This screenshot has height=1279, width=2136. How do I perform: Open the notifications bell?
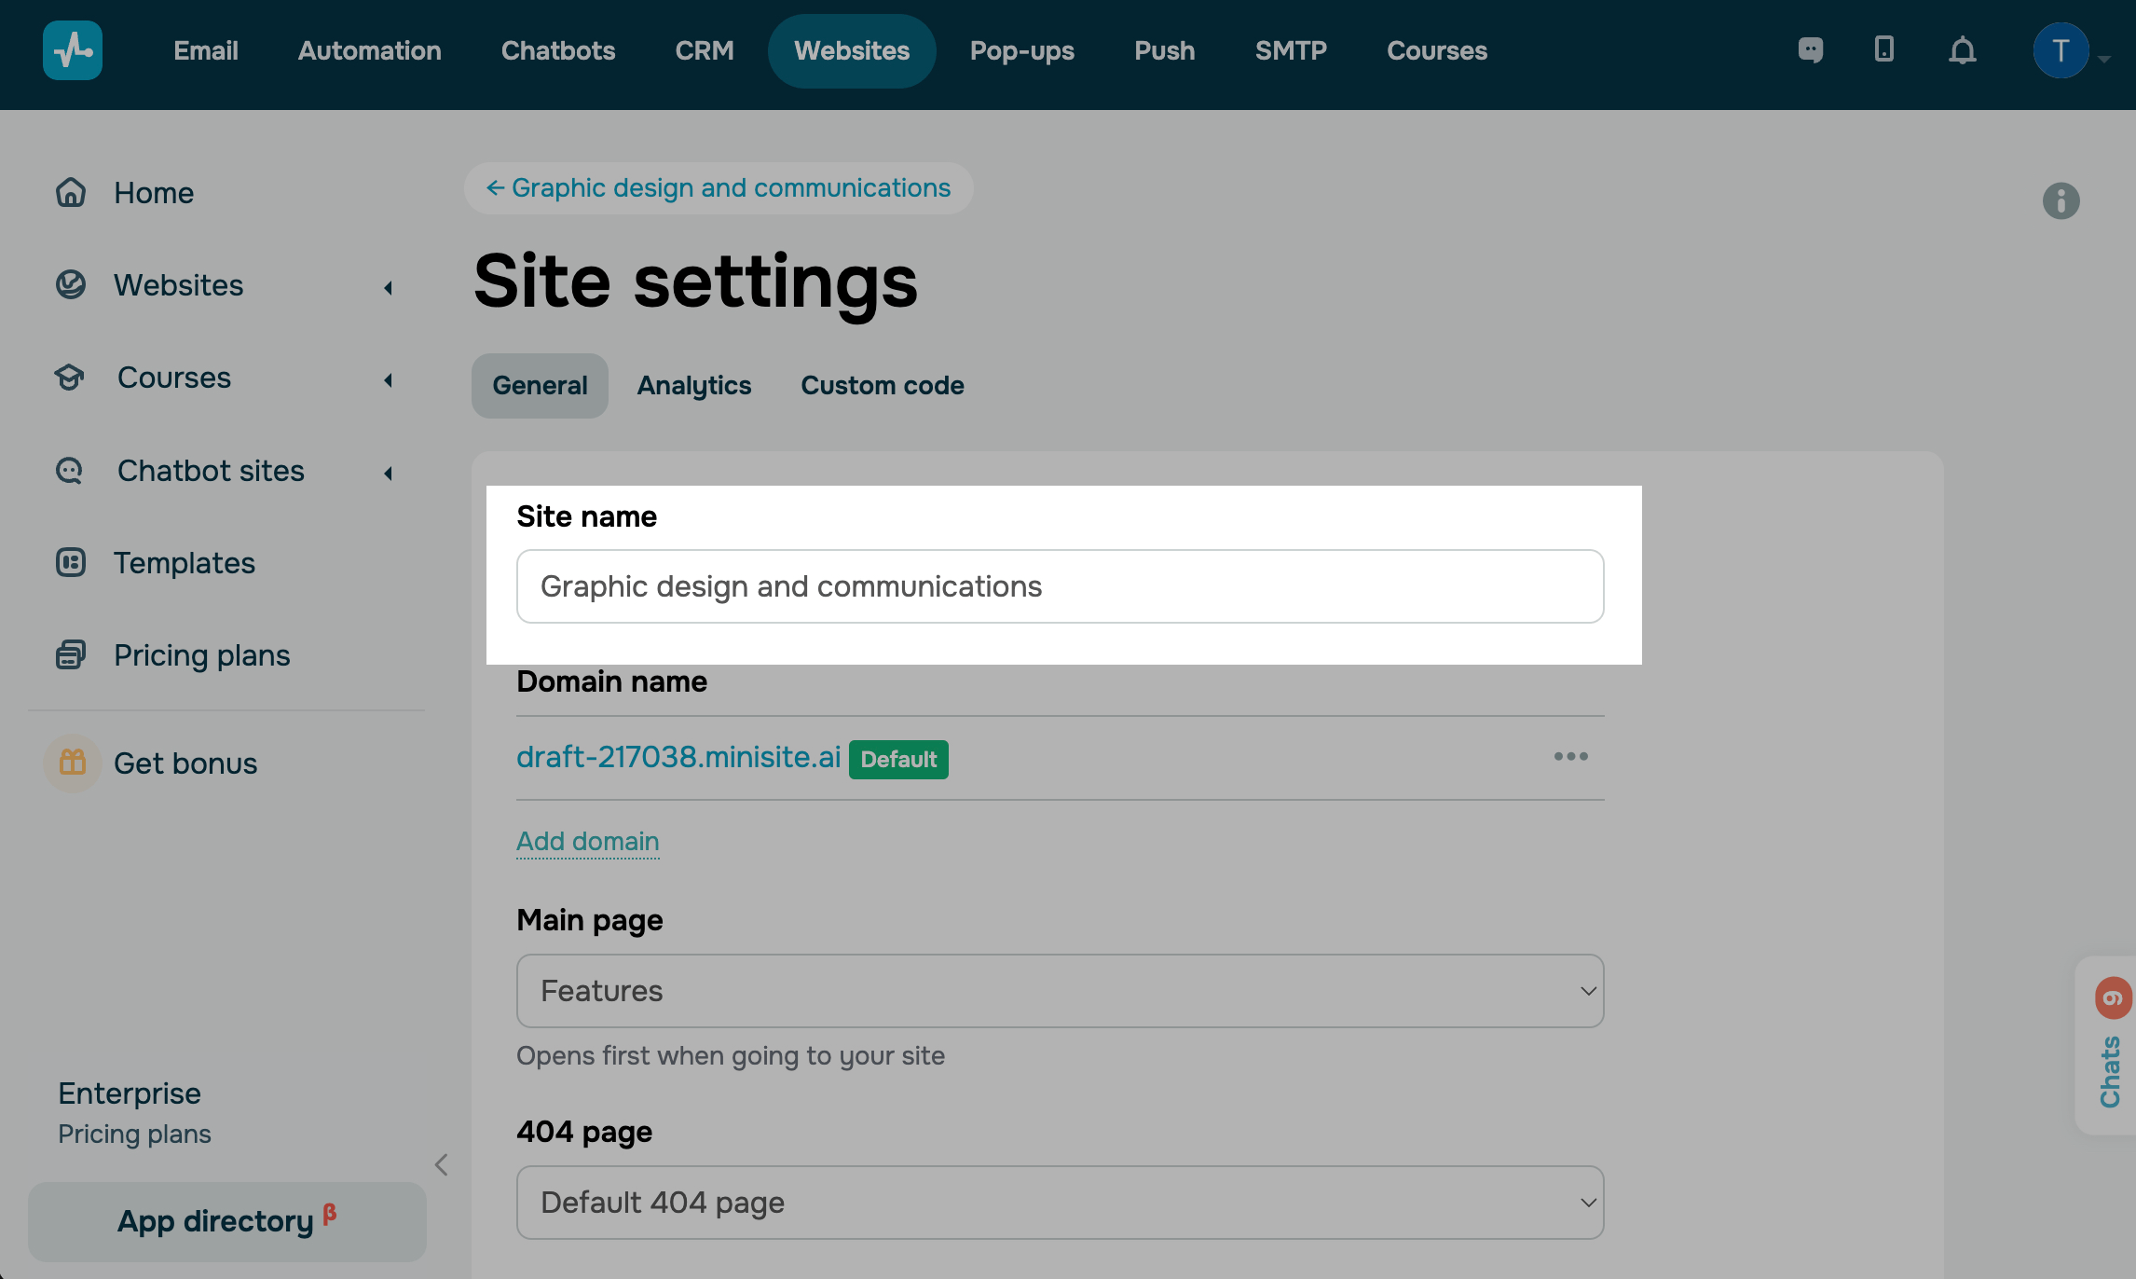click(x=1962, y=50)
